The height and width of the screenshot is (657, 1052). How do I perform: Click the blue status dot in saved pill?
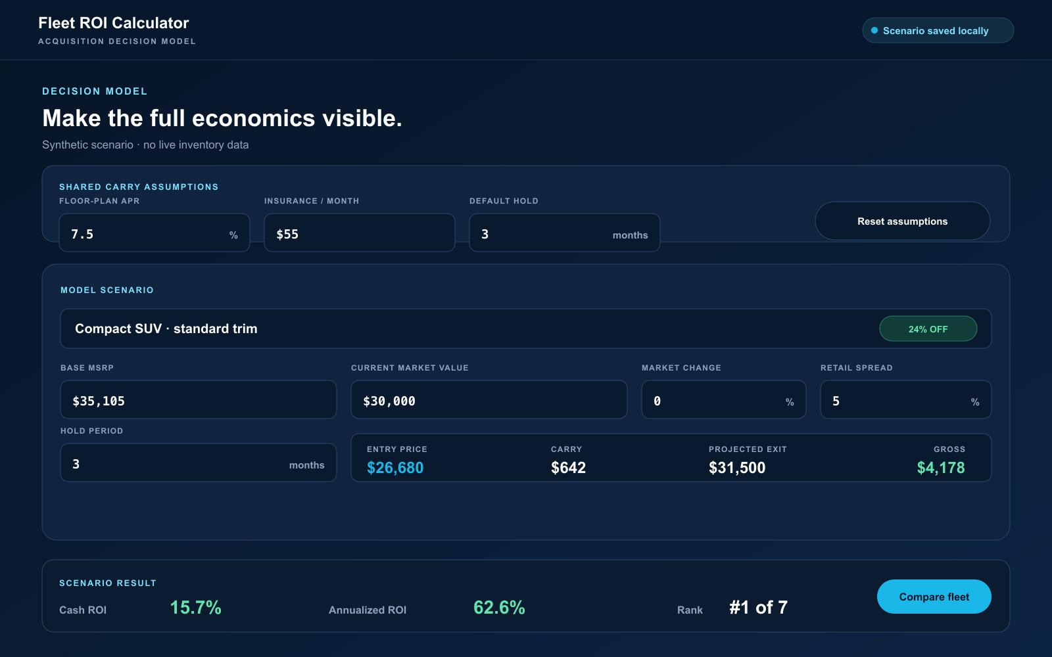[x=874, y=30]
